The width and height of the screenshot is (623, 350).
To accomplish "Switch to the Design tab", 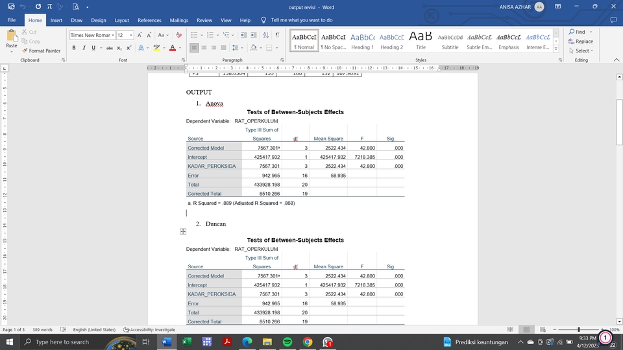I will [x=98, y=20].
